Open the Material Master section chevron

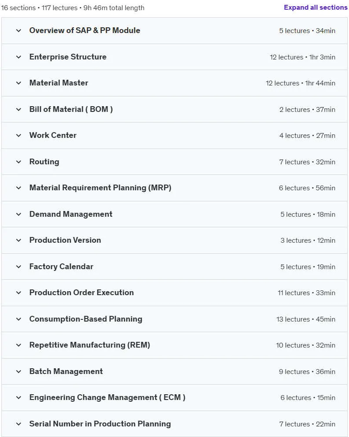[18, 83]
